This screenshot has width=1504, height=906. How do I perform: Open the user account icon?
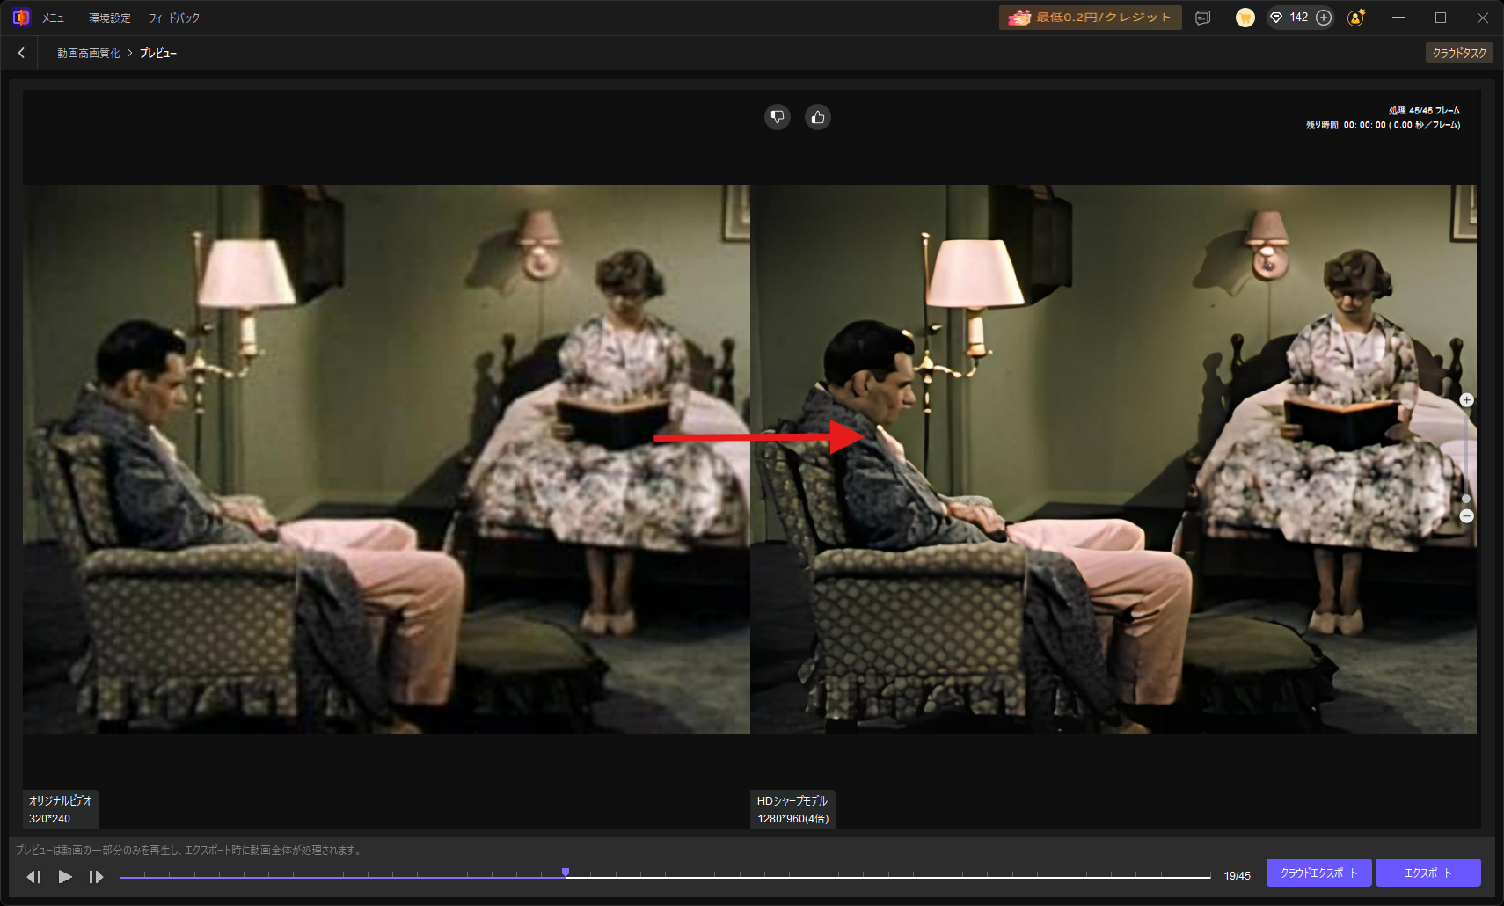tap(1355, 18)
